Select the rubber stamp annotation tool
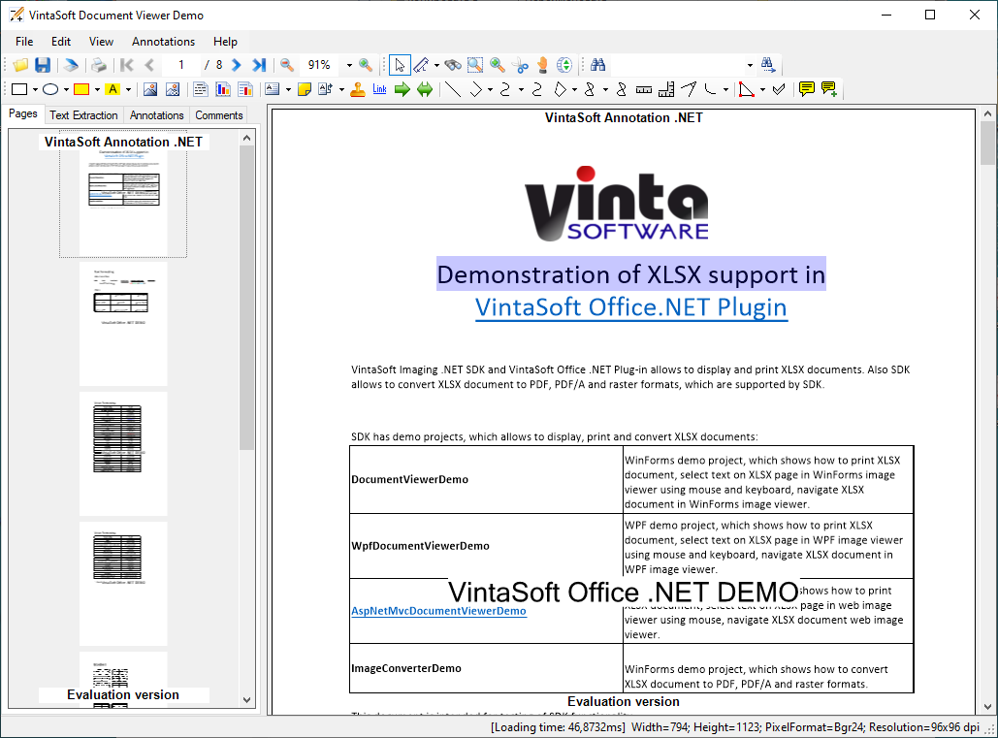This screenshot has width=998, height=738. click(x=358, y=90)
